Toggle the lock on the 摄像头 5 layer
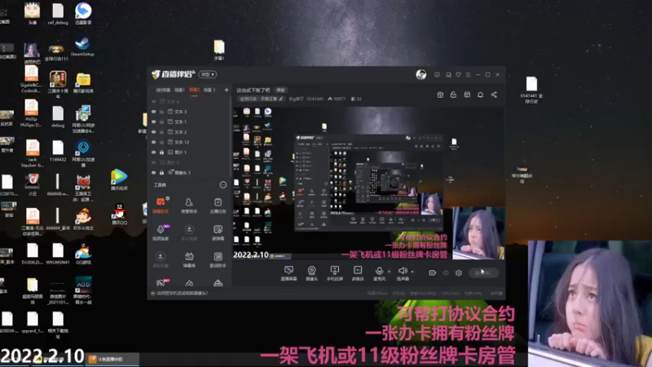The height and width of the screenshot is (367, 652). coord(161,172)
